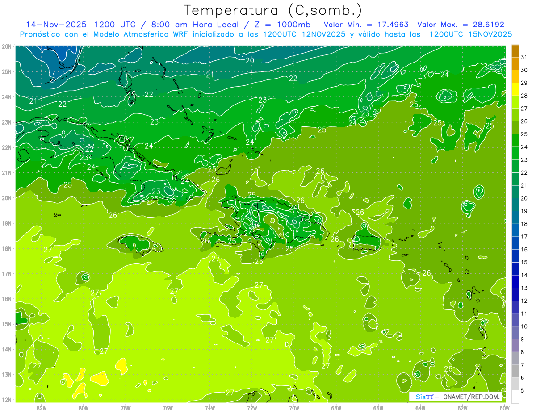This screenshot has height=414, width=536.
Task: Click the 29 value on the color scale
Action: pyautogui.click(x=524, y=83)
